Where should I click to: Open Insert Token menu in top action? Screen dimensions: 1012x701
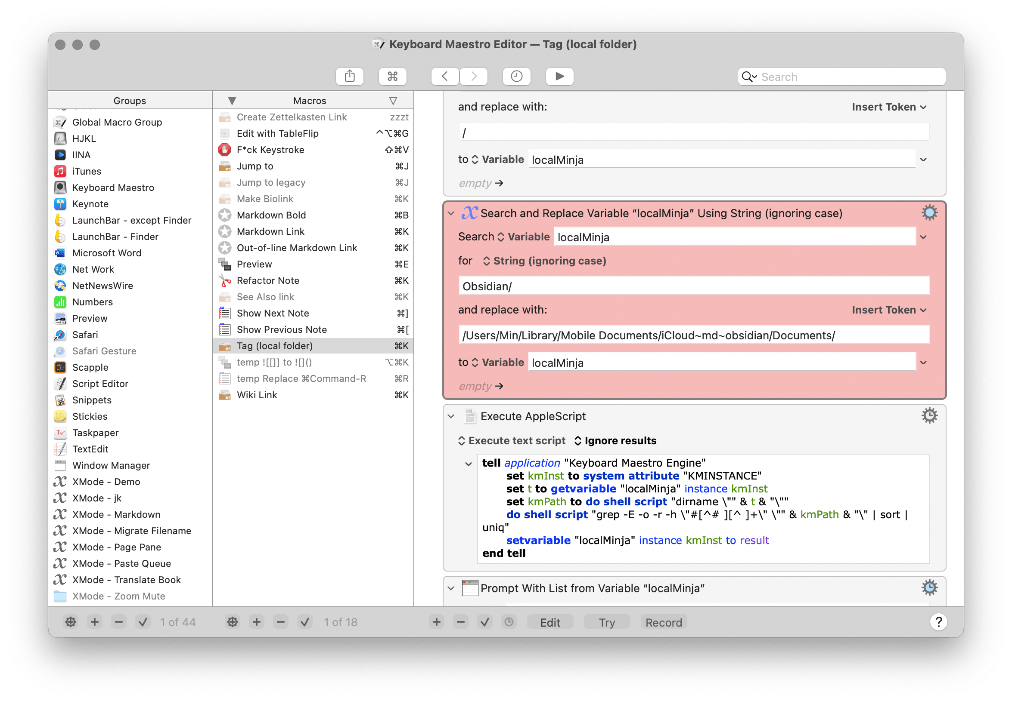889,107
